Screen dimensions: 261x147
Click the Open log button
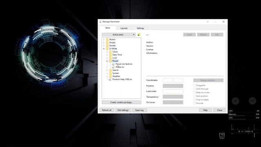139,110
